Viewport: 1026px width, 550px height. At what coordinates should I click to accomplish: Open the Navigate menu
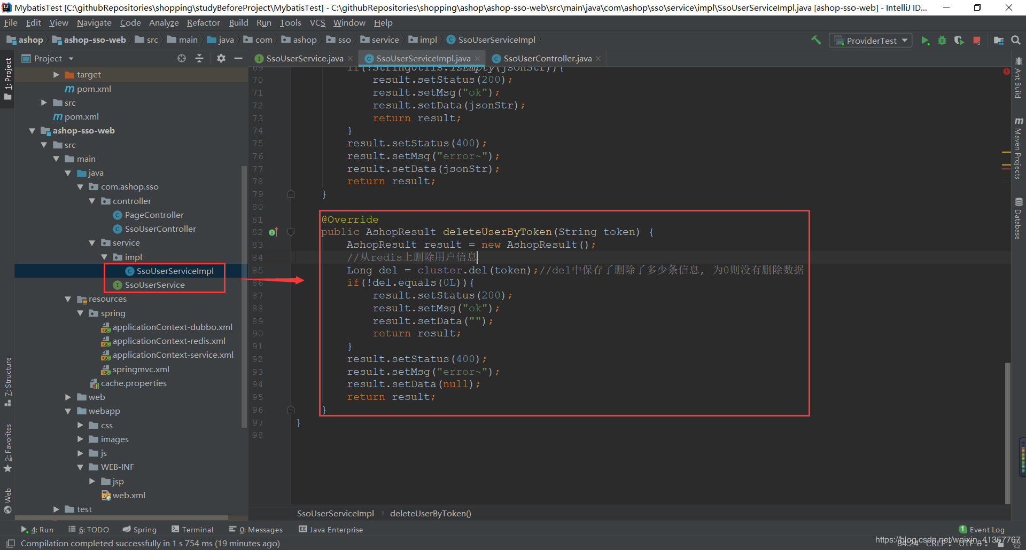[94, 23]
